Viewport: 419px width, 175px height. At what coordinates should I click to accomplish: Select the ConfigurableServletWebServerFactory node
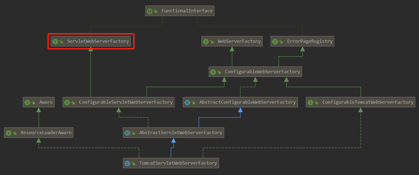tap(119, 102)
